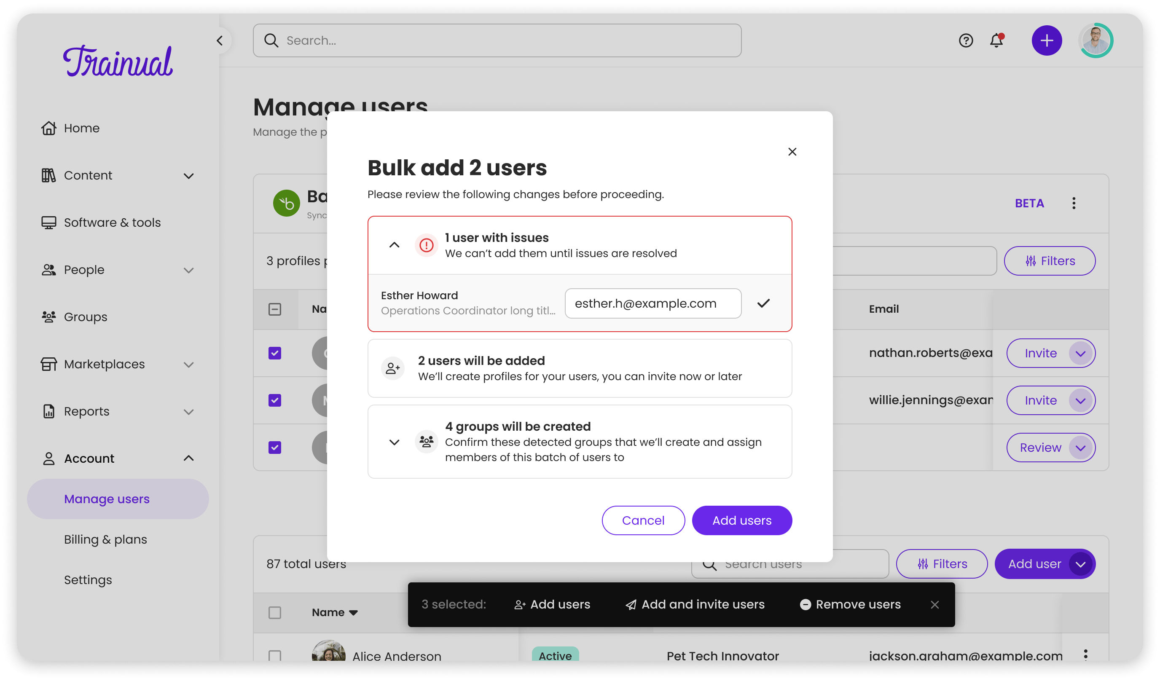This screenshot has height=681, width=1160.
Task: Click the add-user icon in the users-added card
Action: point(393,368)
